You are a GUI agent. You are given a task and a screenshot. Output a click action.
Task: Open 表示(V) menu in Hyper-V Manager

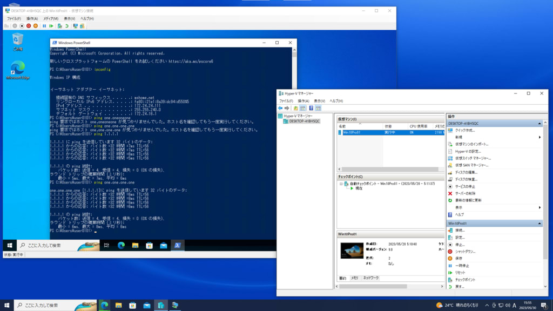tap(320, 101)
